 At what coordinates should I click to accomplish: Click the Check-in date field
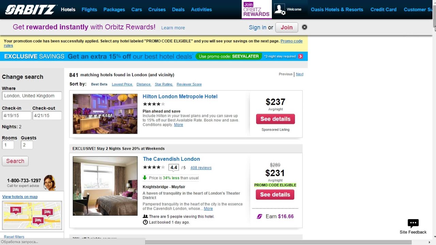16,116
